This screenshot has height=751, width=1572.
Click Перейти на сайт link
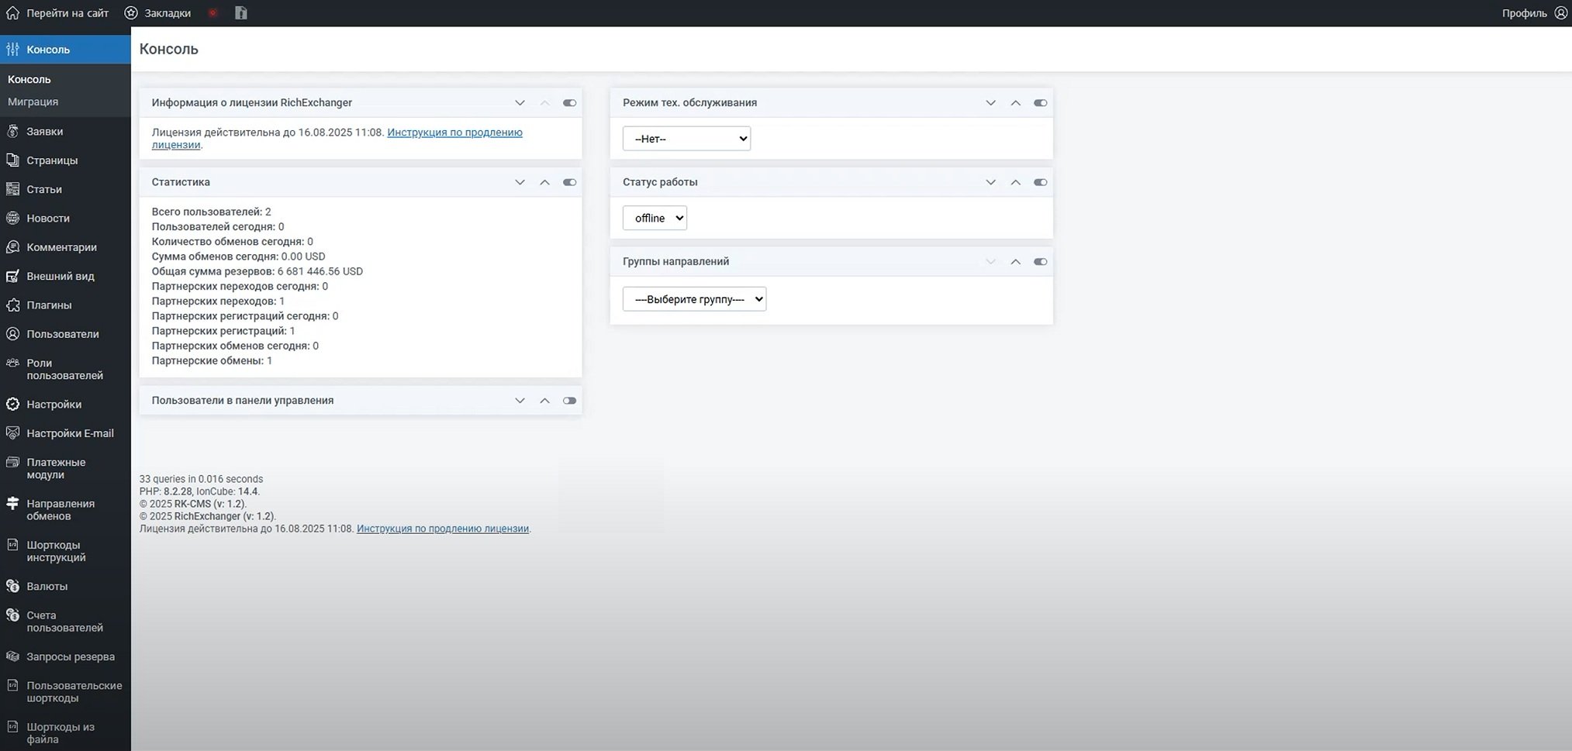(67, 13)
